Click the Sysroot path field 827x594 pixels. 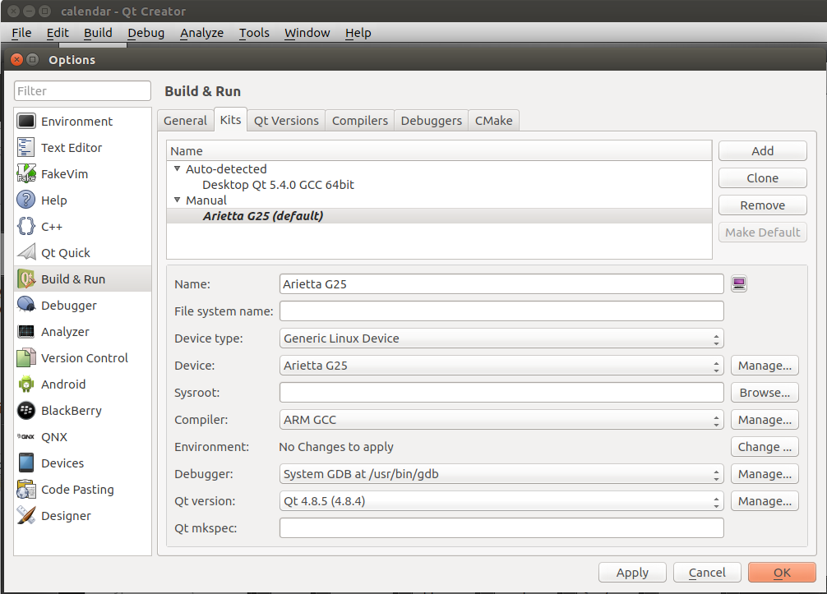click(x=501, y=393)
